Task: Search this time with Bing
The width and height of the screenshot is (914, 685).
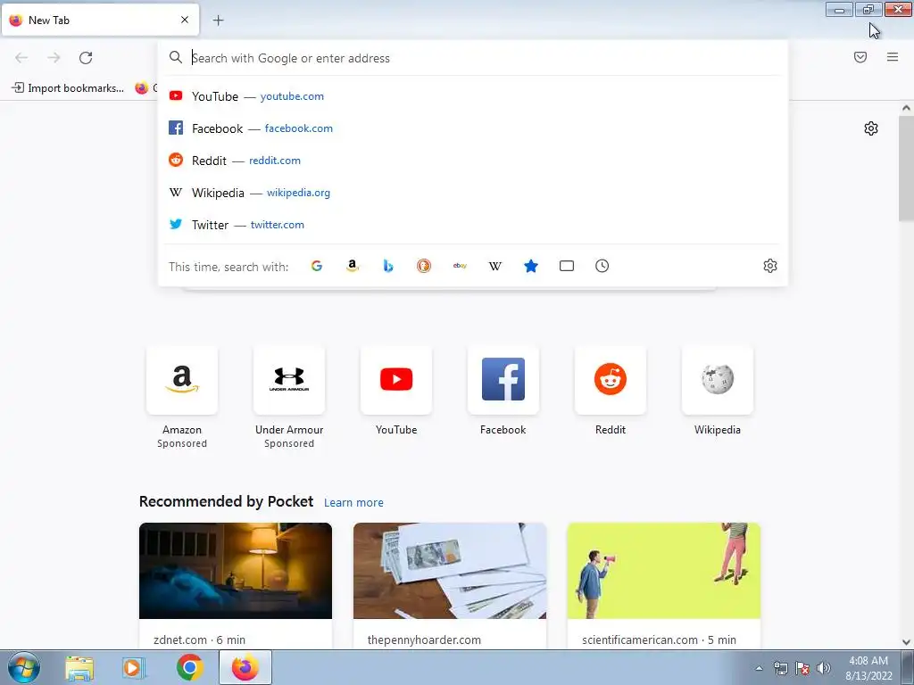Action: click(x=388, y=266)
